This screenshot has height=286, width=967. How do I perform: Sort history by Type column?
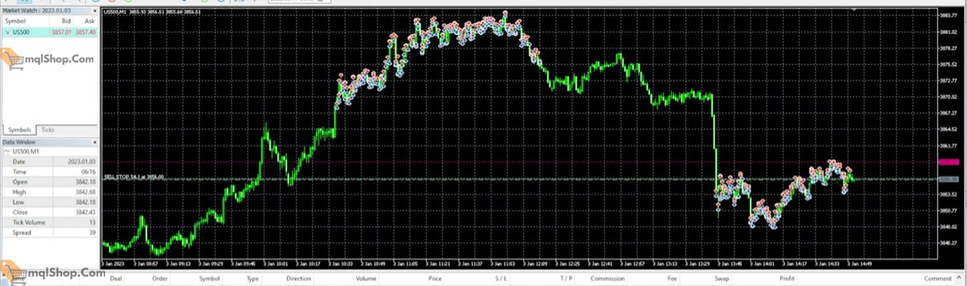253,278
